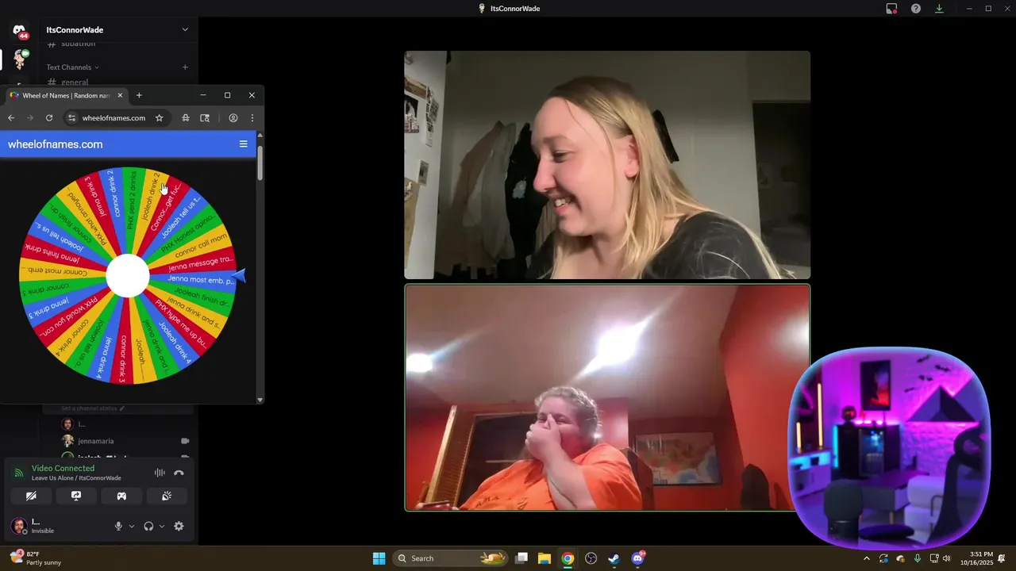Start an activity with the gamepad icon
1016x571 pixels.
point(121,496)
